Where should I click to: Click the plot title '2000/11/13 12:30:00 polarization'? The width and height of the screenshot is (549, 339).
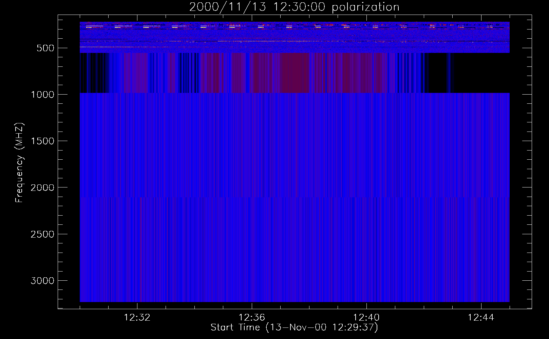(294, 7)
